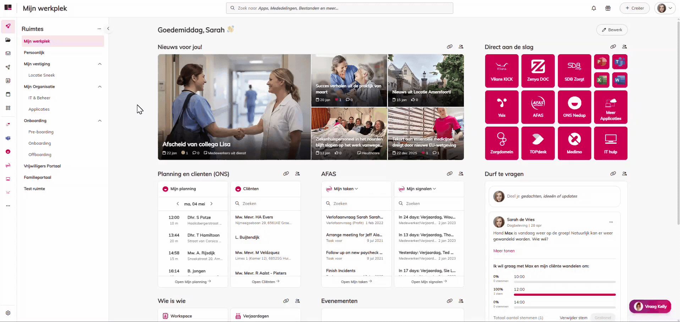The height and width of the screenshot is (322, 680).
Task: Go to next day in Mijn planning
Action: tap(212, 204)
